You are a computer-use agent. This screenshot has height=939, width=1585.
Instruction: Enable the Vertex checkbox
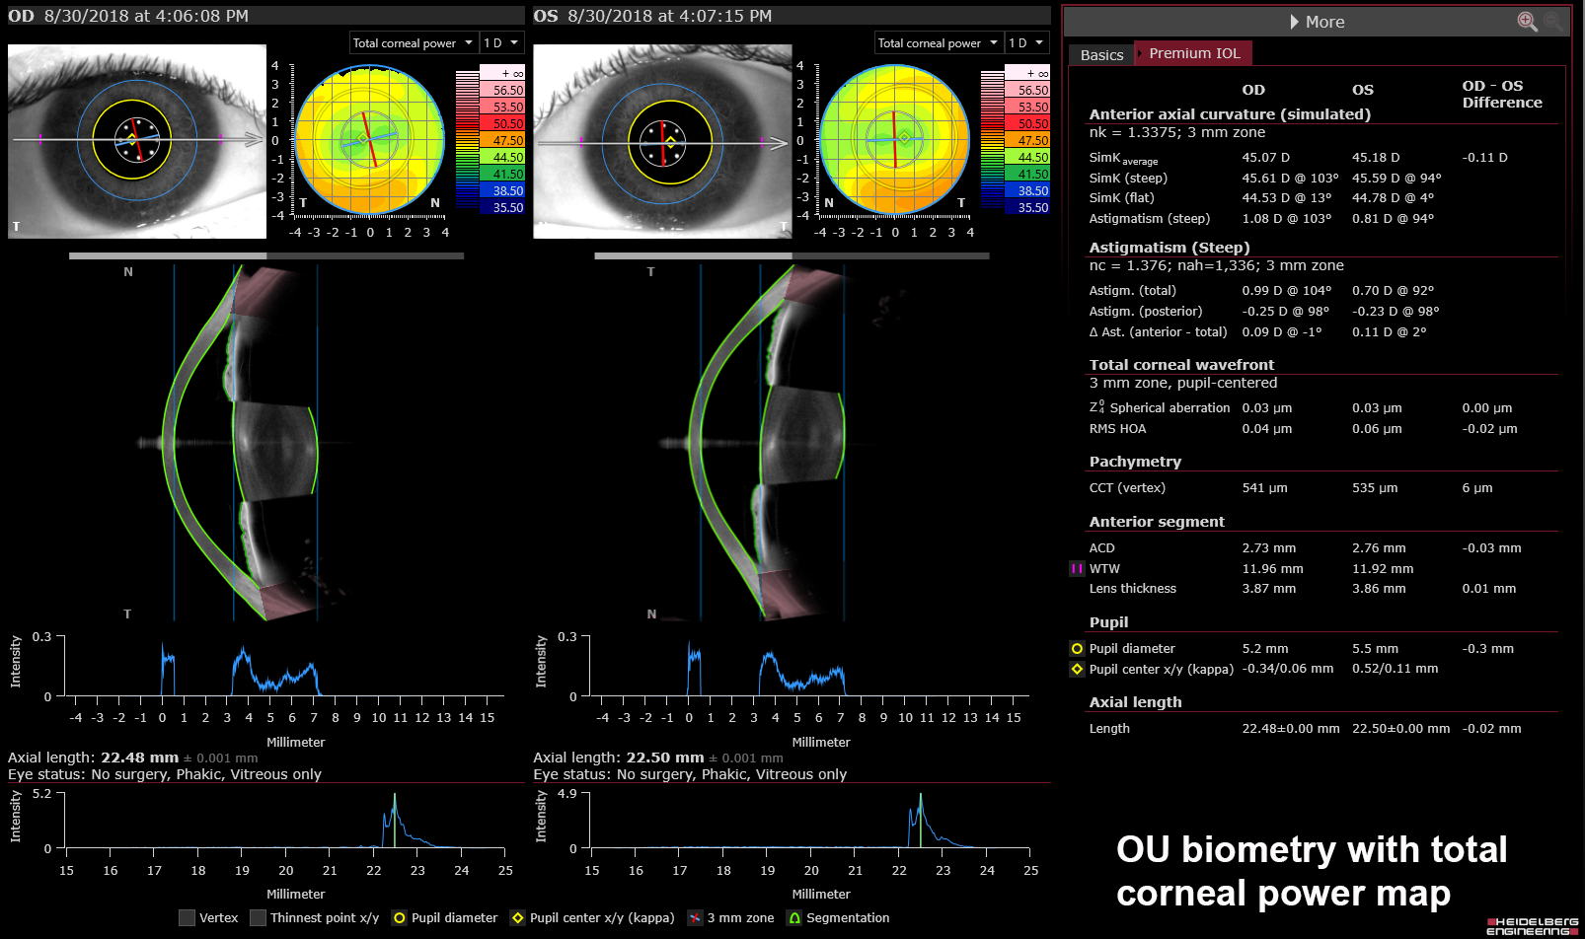tap(187, 918)
